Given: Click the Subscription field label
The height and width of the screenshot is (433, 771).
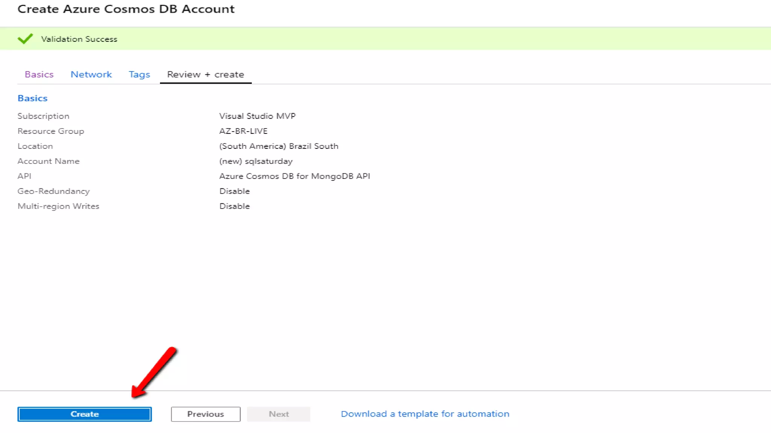Looking at the screenshot, I should coord(43,116).
